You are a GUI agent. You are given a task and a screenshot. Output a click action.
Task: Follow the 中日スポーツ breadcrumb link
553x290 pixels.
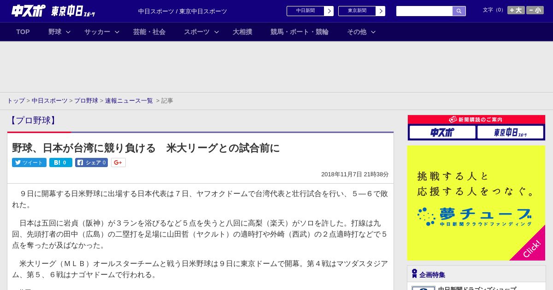50,100
